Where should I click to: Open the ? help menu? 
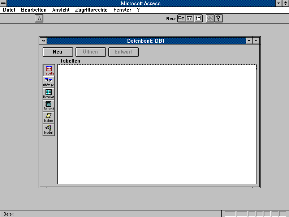pos(138,10)
